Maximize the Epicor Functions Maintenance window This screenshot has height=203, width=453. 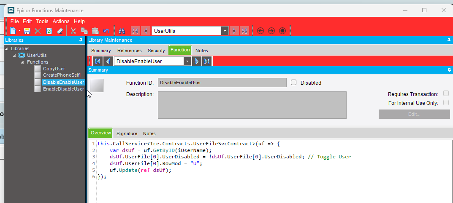pyautogui.click(x=424, y=11)
